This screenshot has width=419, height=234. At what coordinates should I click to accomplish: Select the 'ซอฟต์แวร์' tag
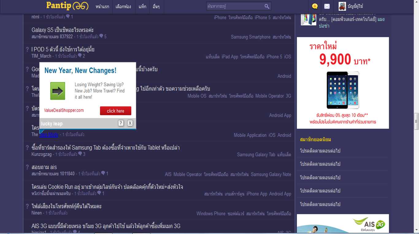(x=236, y=214)
